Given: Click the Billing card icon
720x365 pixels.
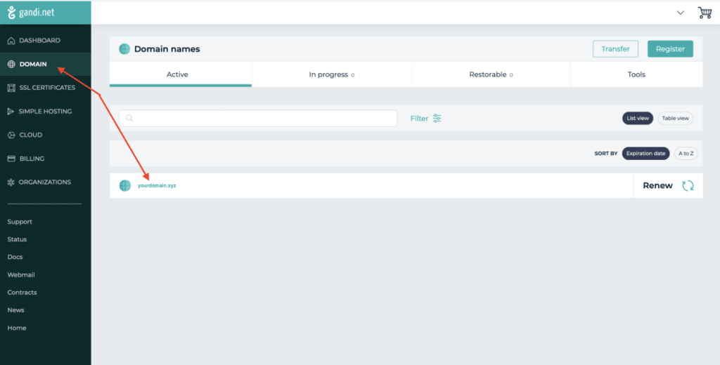Looking at the screenshot, I should point(11,159).
